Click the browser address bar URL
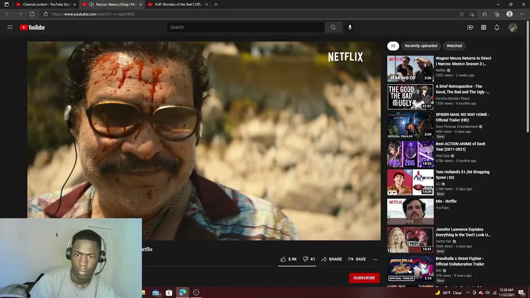 (x=93, y=14)
